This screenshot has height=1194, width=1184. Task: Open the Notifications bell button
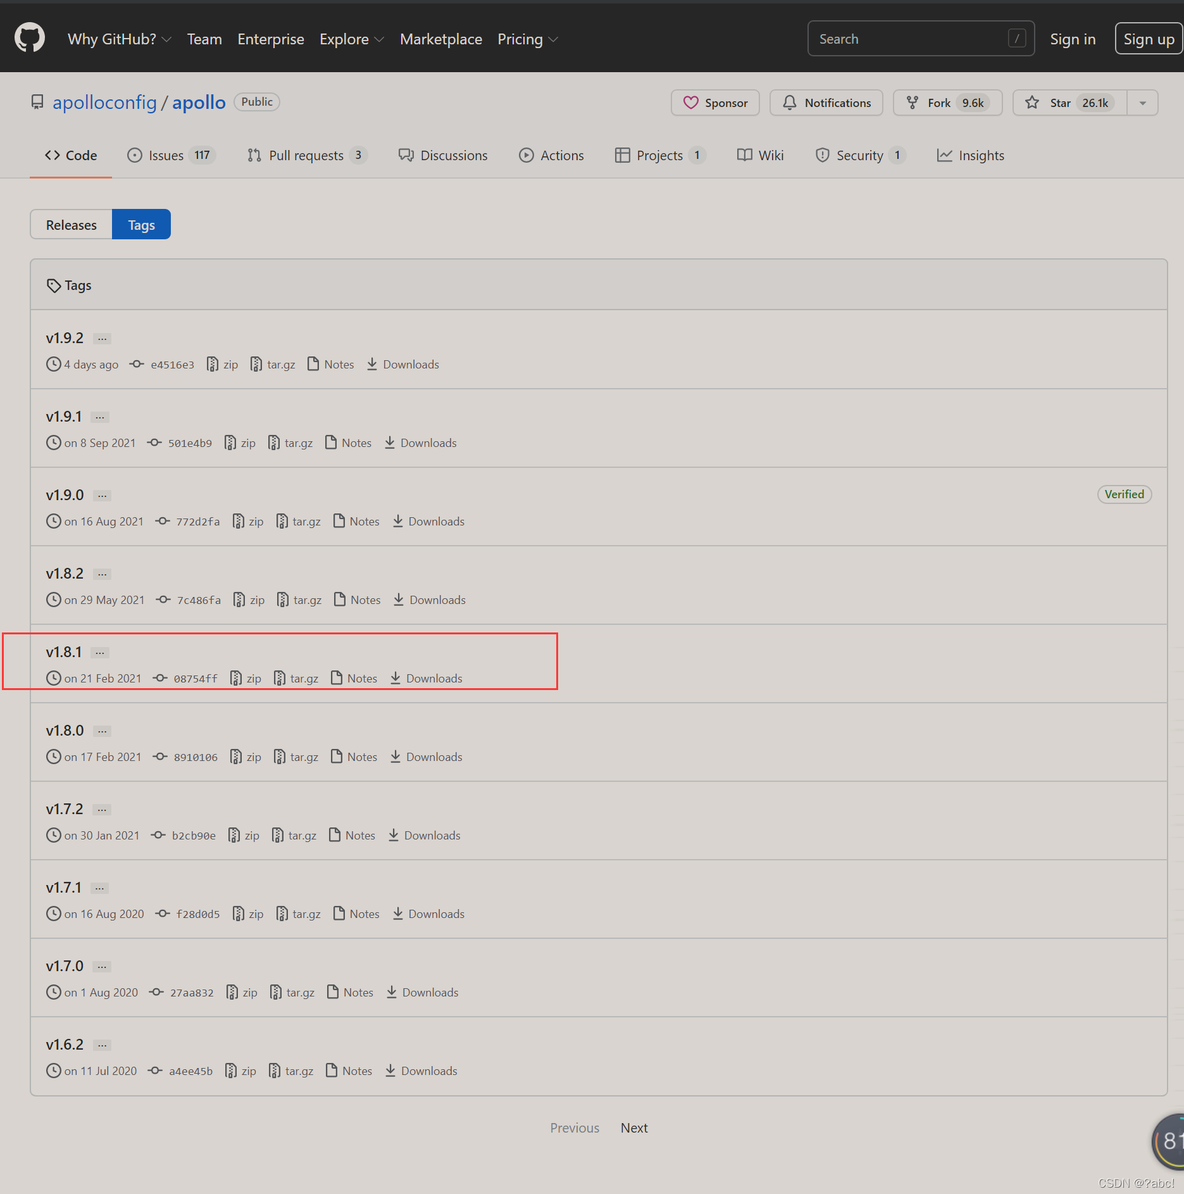pyautogui.click(x=826, y=103)
